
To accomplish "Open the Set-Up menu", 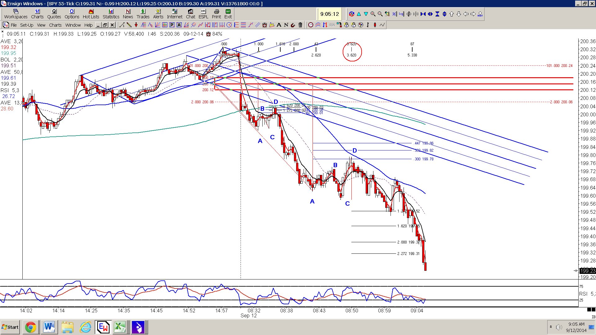I will click(27, 25).
